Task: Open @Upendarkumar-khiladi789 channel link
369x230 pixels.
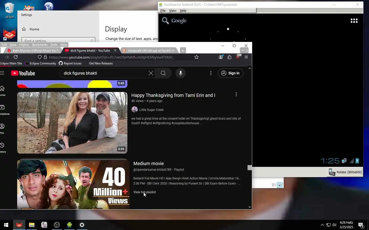Action: click(x=152, y=170)
